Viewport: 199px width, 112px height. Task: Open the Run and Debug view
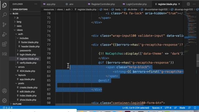pos(4,34)
